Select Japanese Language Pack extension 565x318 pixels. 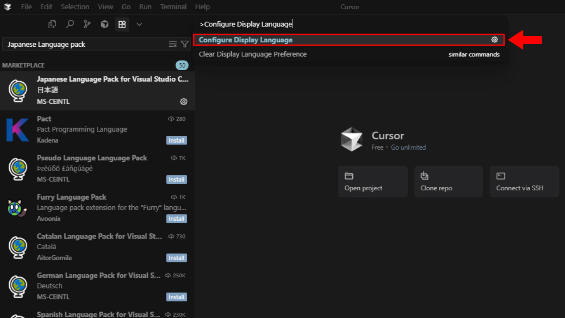[x=97, y=91]
